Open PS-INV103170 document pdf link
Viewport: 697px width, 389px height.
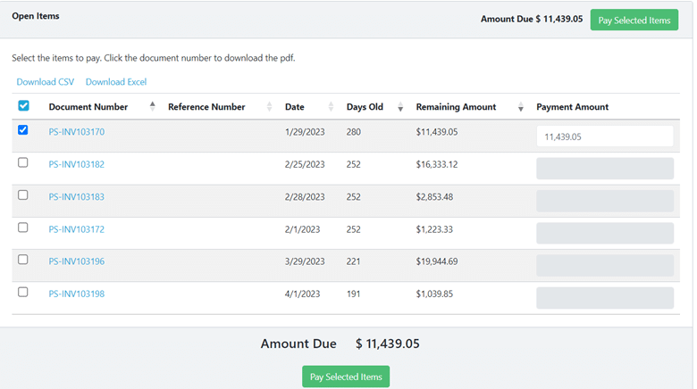[x=77, y=132]
